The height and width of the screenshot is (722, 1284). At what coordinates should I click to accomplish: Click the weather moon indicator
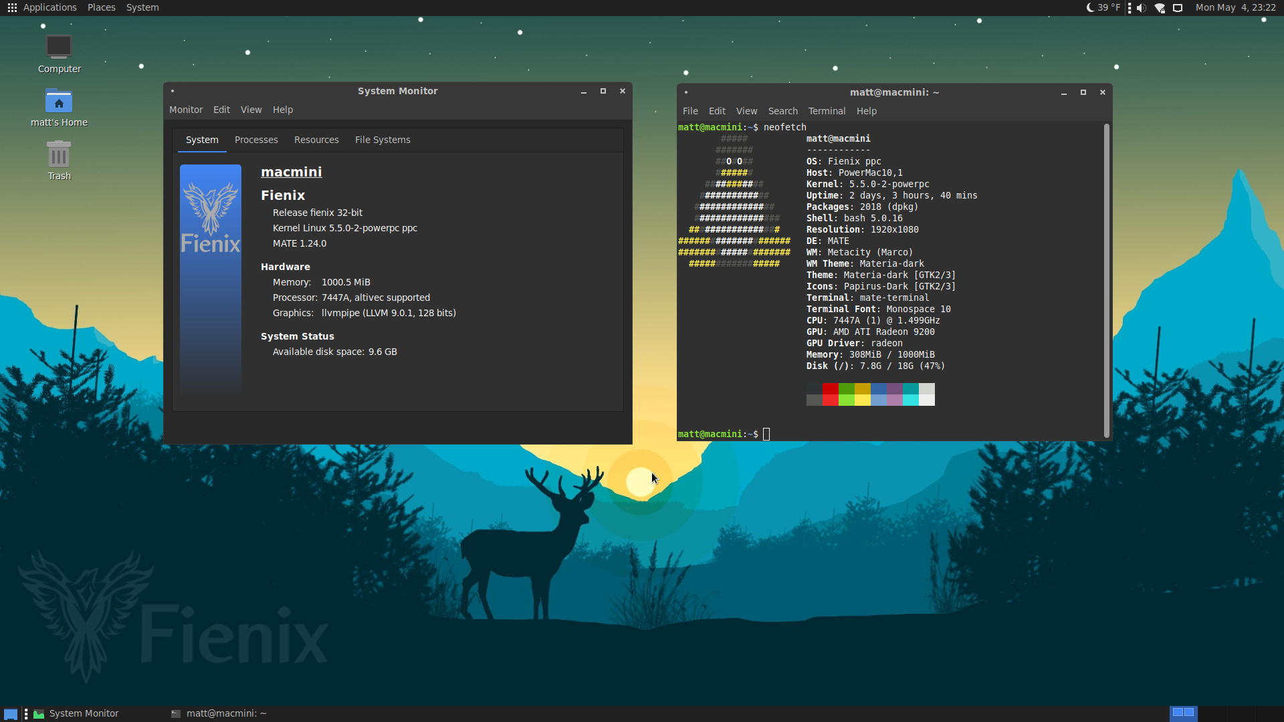1091,7
